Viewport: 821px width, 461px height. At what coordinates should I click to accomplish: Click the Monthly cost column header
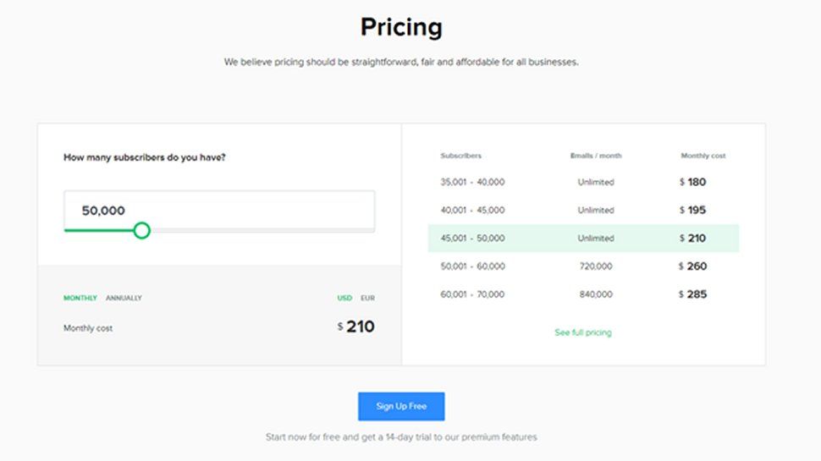703,156
